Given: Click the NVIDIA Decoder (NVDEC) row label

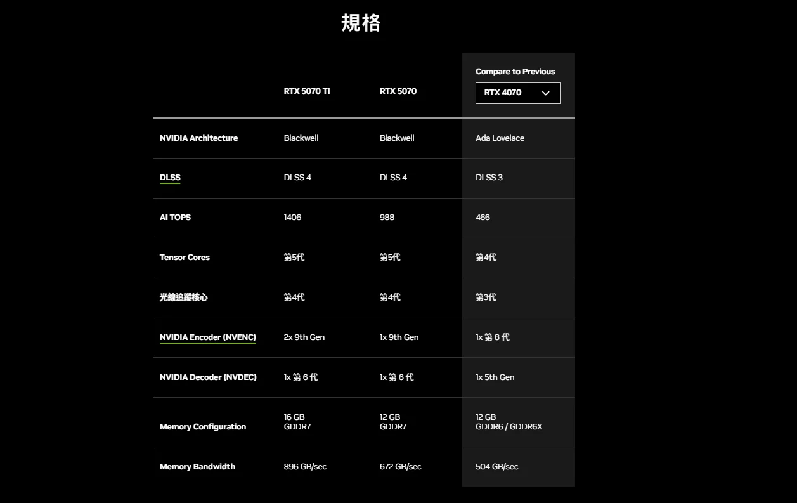Looking at the screenshot, I should tap(208, 377).
